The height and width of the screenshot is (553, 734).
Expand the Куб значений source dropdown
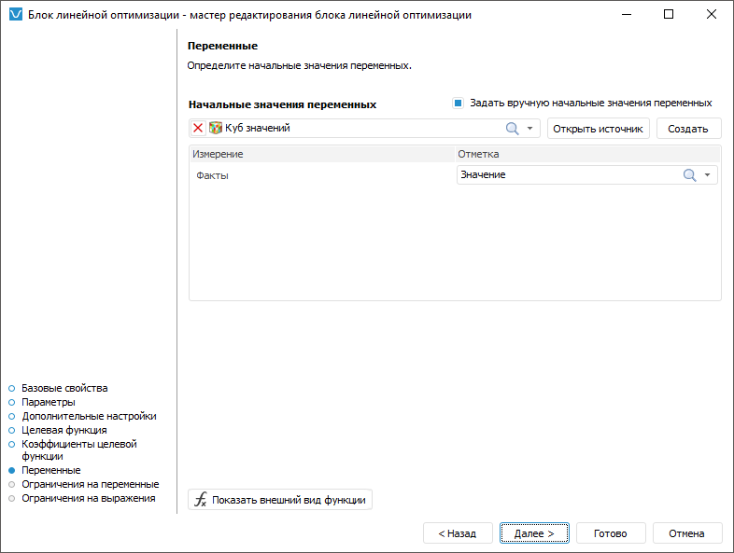point(529,129)
